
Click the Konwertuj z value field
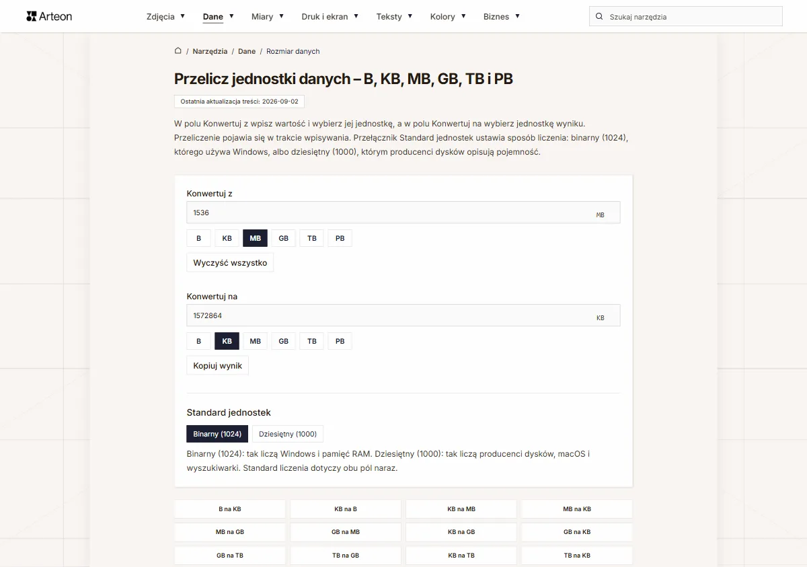pyautogui.click(x=403, y=213)
